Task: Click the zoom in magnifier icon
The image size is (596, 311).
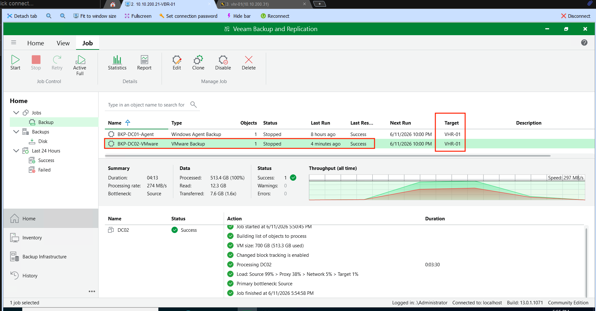Action: point(49,16)
